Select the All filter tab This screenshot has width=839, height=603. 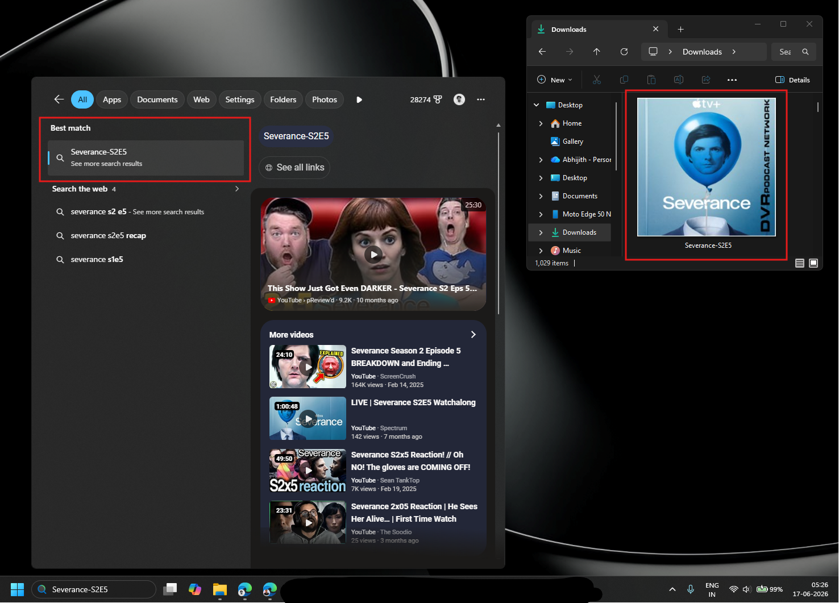(x=82, y=99)
